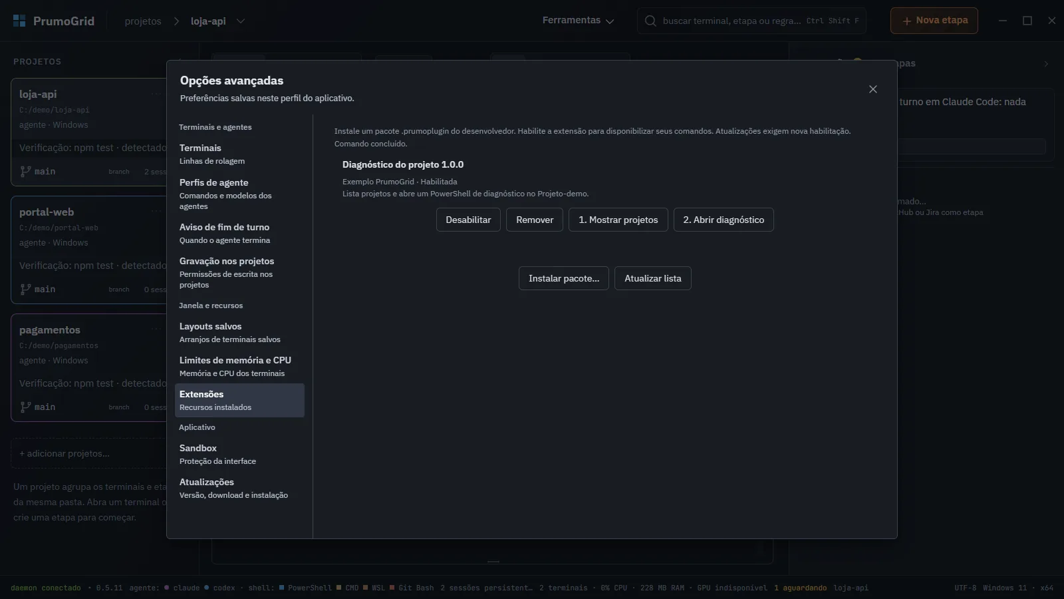The image size is (1064, 599).
Task: Click the branch icon on pagamentos card
Action: 25,407
